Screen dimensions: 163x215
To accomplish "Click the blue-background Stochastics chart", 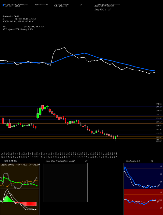I will (143, 176).
